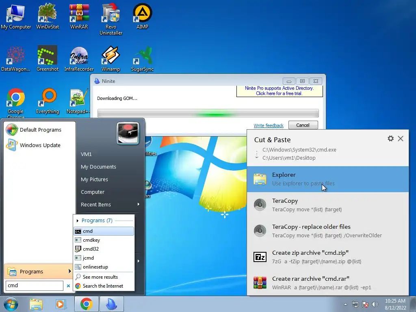Launch cmdkey from search results

point(104,240)
